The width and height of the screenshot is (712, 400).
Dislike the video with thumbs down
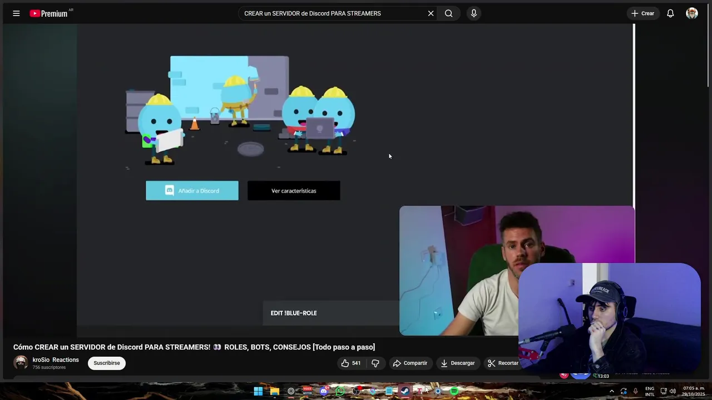(x=375, y=363)
